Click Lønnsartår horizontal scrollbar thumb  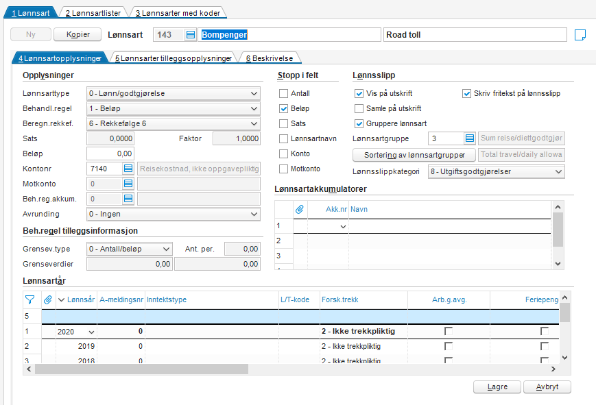pos(141,369)
